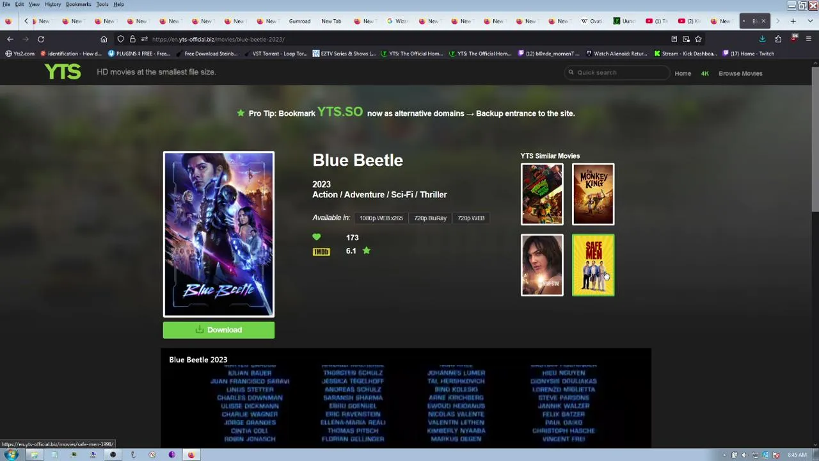Open the Heart of Stone similar movie poster
This screenshot has width=819, height=461.
click(x=542, y=265)
